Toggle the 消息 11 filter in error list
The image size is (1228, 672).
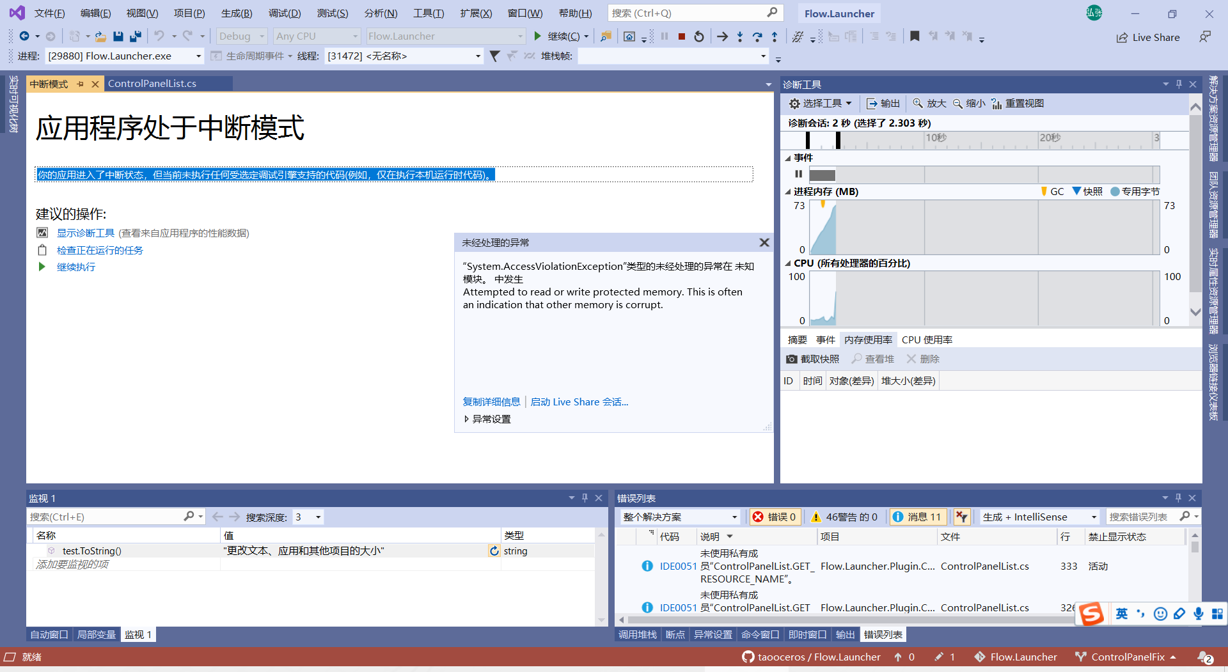point(918,517)
